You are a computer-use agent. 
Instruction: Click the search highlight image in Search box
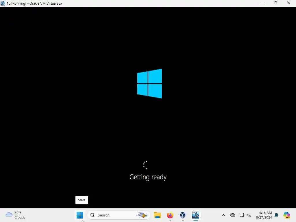(142, 215)
